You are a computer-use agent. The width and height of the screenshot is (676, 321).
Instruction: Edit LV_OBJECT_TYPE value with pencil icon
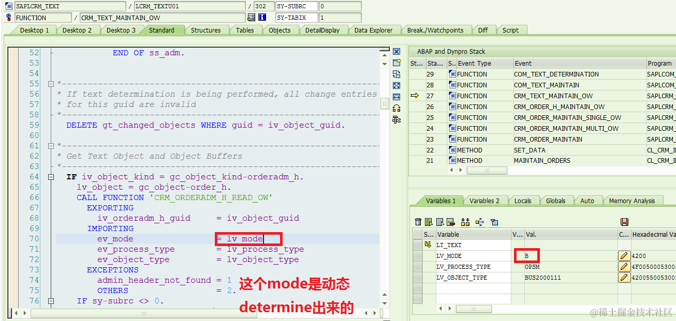[x=624, y=278]
